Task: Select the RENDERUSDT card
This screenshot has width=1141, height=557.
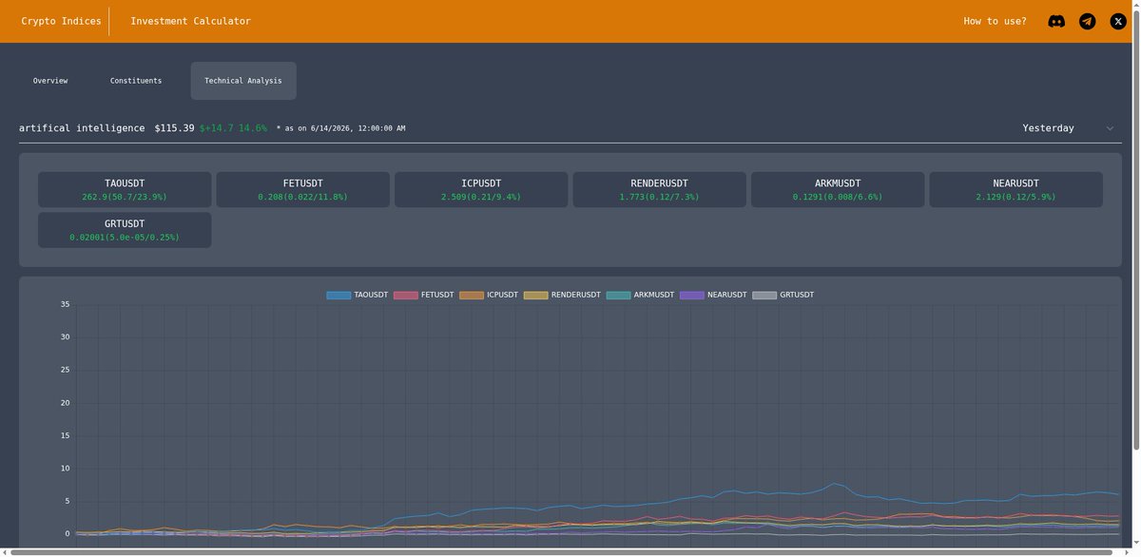Action: coord(660,189)
